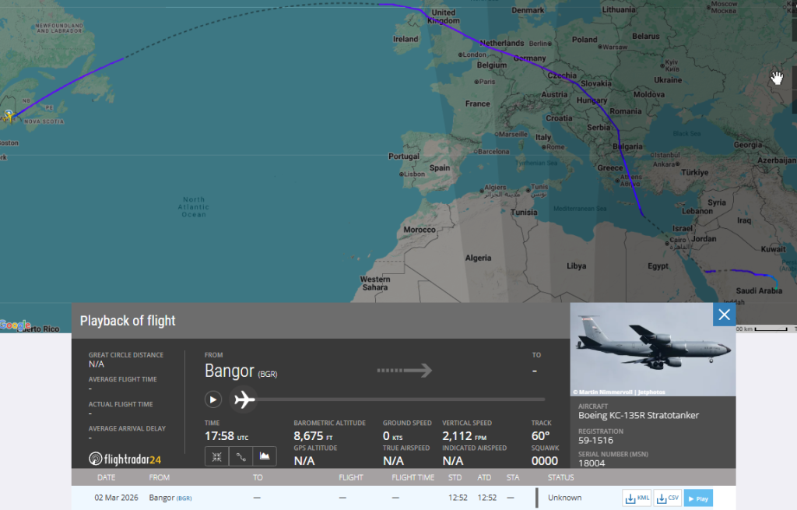Open the altitude graph chart icon
The image size is (797, 510).
265,456
